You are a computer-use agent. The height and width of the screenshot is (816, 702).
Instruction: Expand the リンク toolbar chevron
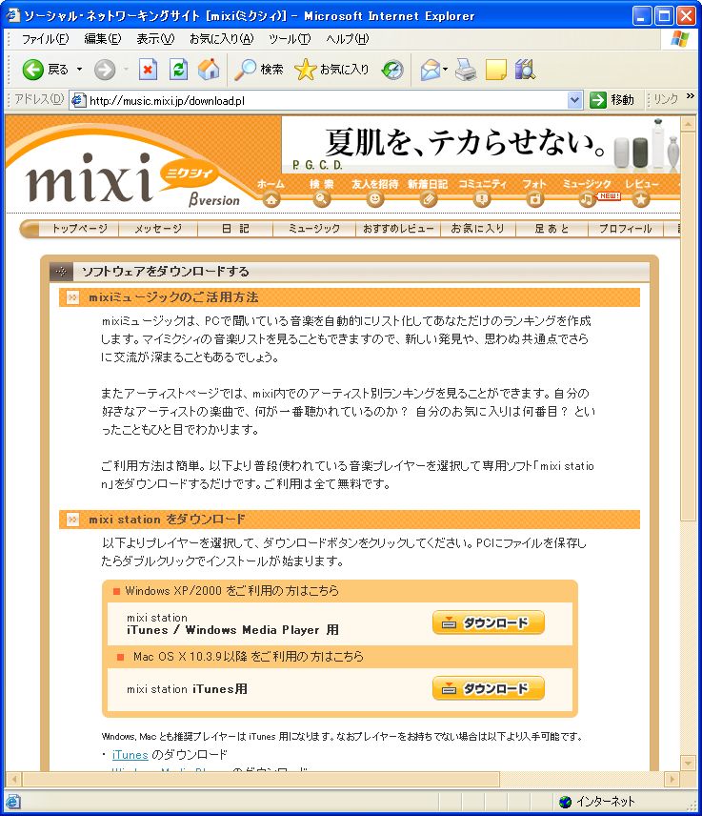point(690,96)
